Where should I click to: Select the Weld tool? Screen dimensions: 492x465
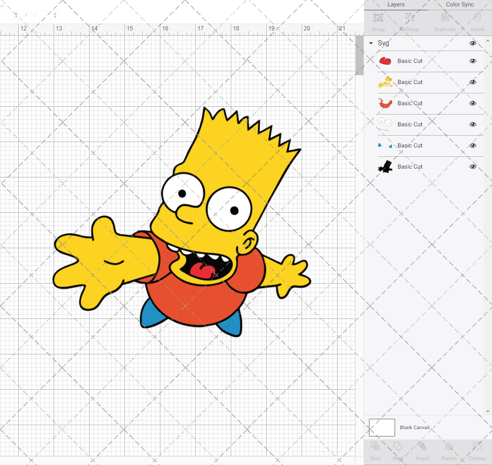[398, 446]
